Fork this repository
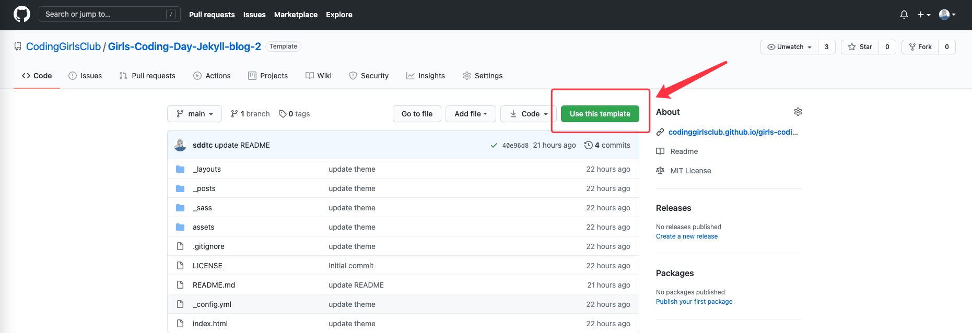Viewport: 972px width, 333px height. click(920, 47)
